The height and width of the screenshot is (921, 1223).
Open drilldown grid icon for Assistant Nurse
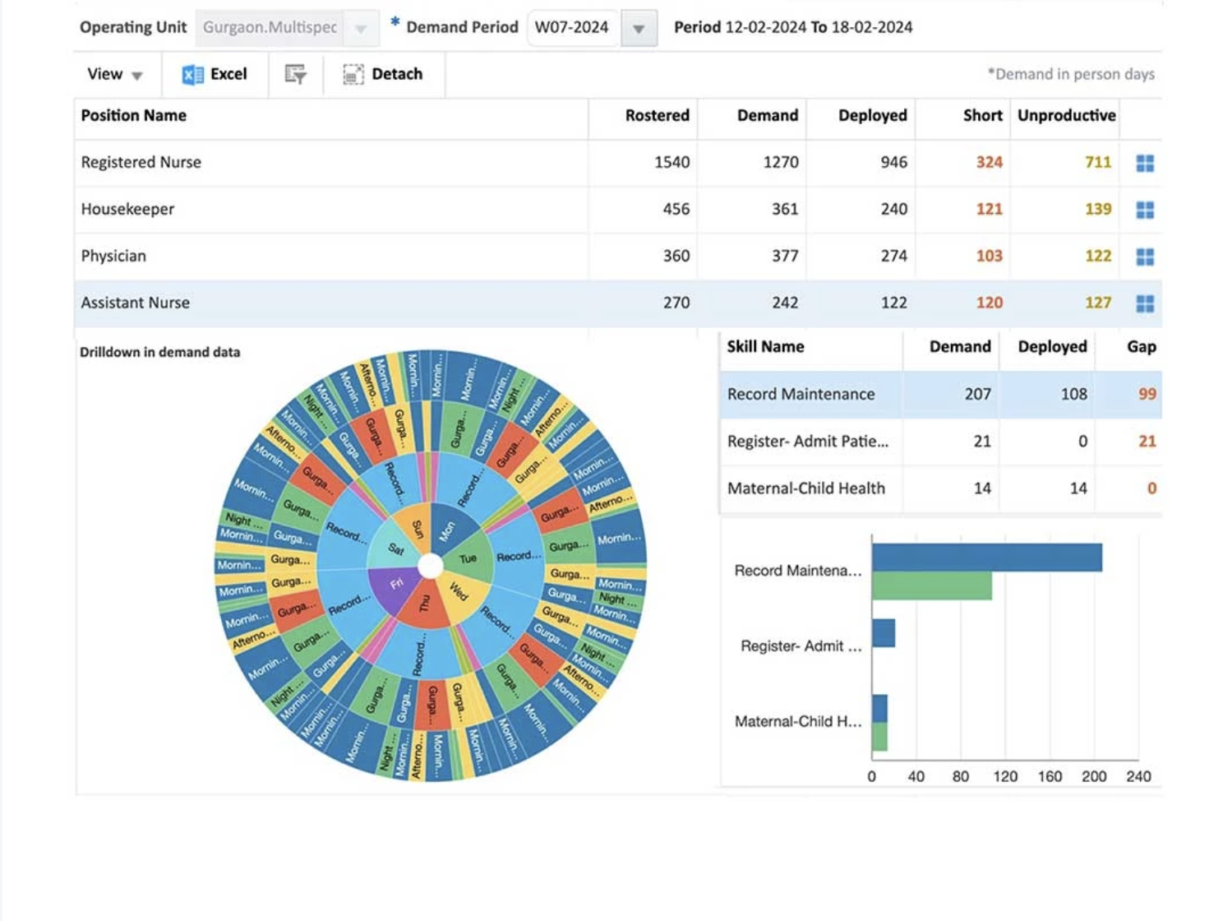1145,303
